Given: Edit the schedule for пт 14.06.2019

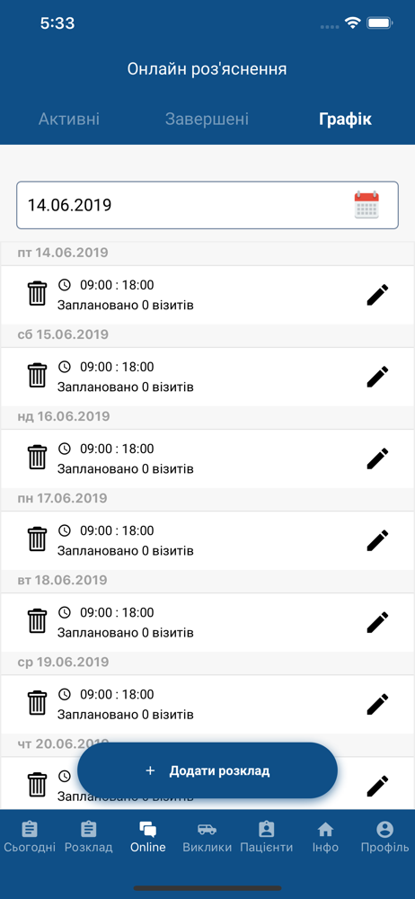Looking at the screenshot, I should tap(378, 295).
